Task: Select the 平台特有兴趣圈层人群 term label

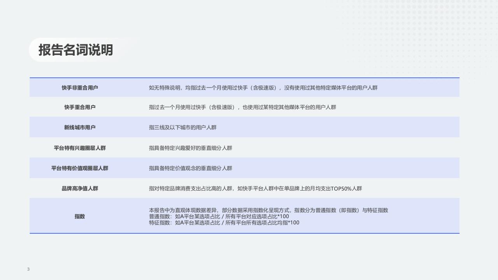Action: pyautogui.click(x=80, y=148)
